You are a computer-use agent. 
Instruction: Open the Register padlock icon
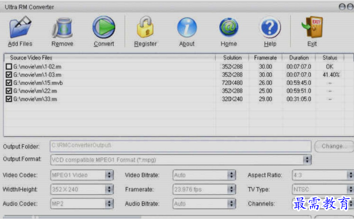point(145,27)
